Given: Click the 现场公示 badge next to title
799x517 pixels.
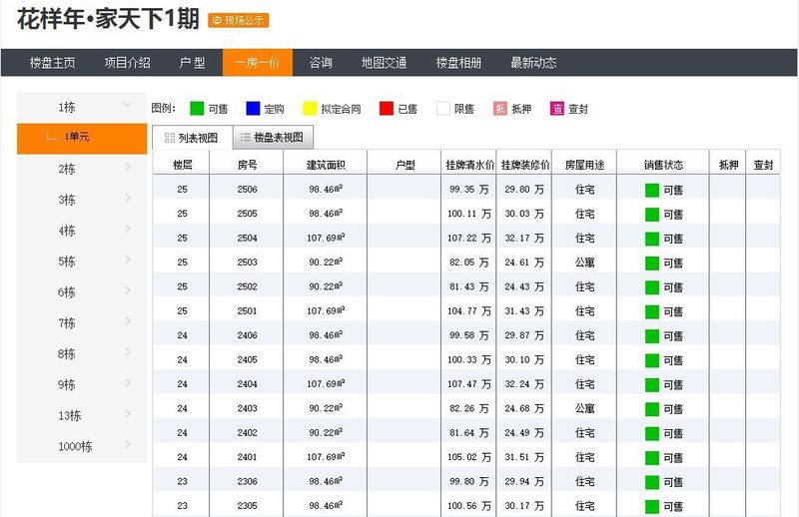Looking at the screenshot, I should (239, 21).
